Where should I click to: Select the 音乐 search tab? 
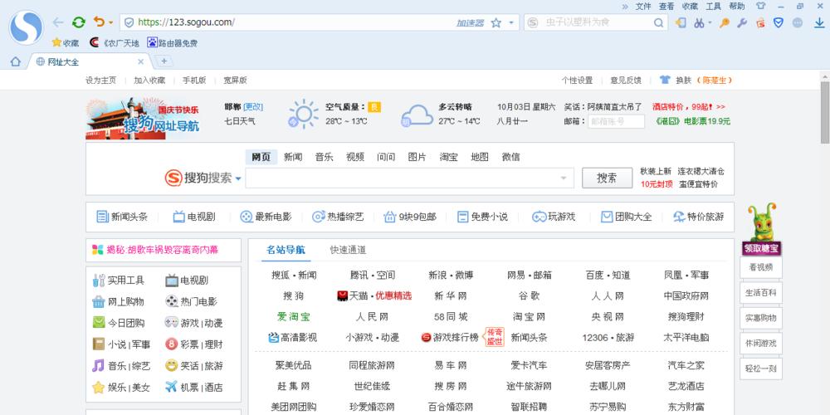click(x=324, y=157)
